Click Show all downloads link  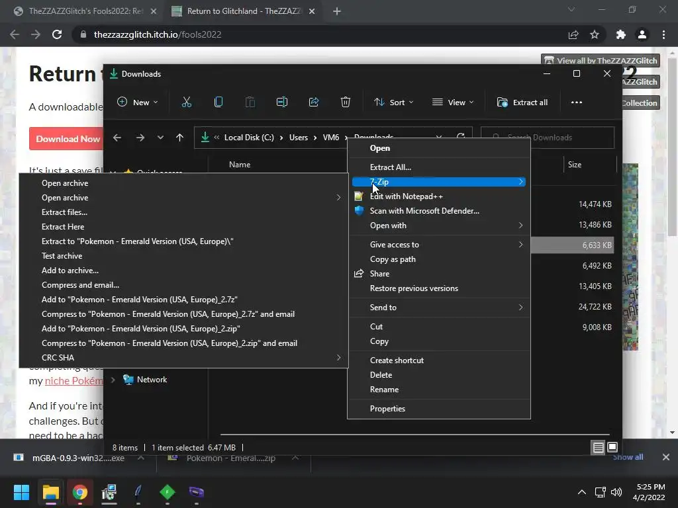point(628,457)
